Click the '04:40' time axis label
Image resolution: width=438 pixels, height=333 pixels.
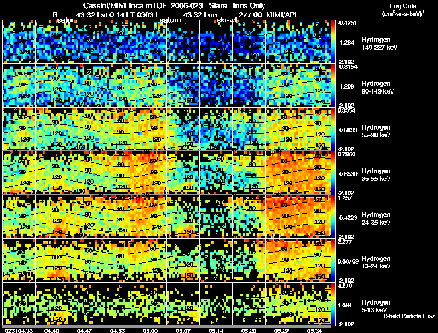pos(51,331)
